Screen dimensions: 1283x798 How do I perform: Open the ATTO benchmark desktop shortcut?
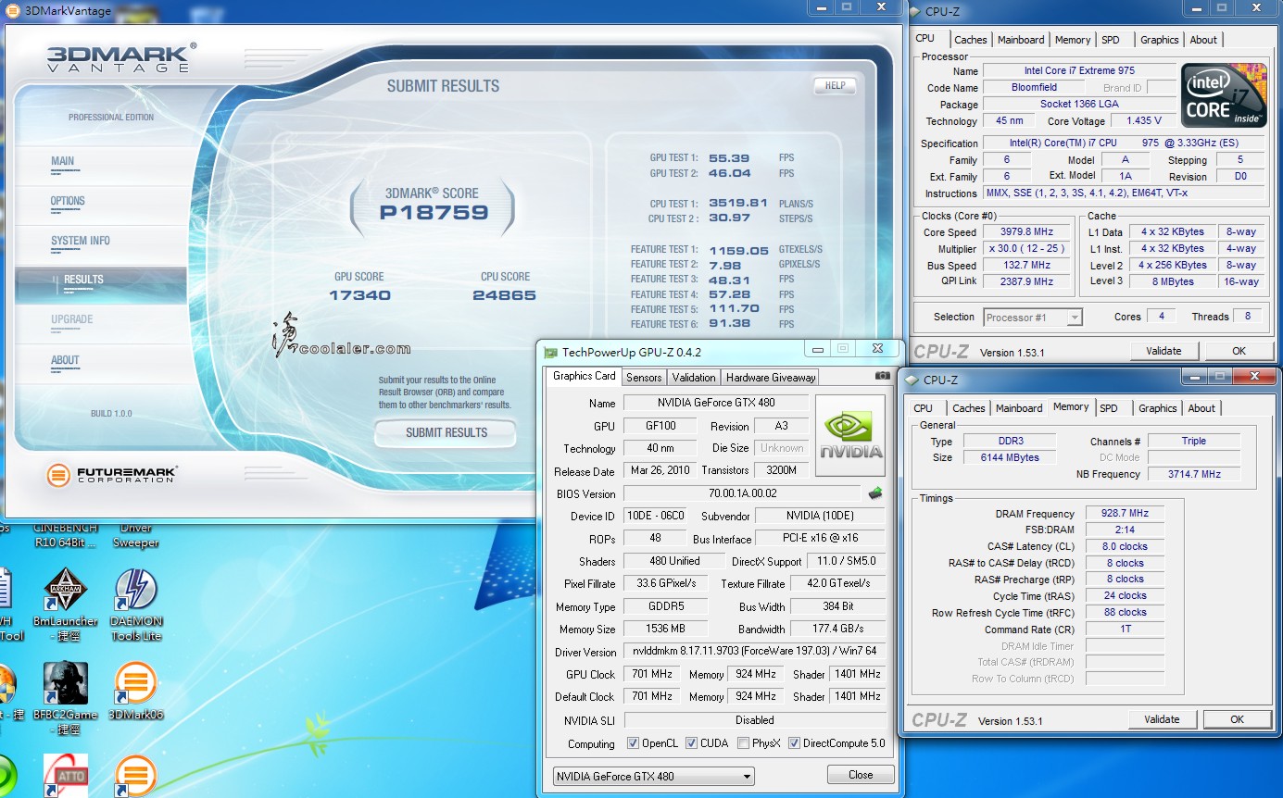coord(65,776)
